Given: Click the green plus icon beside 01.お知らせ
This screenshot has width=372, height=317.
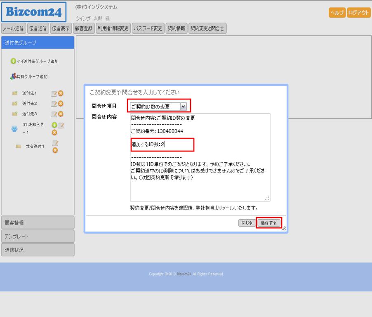Looking at the screenshot, I should point(54,125).
